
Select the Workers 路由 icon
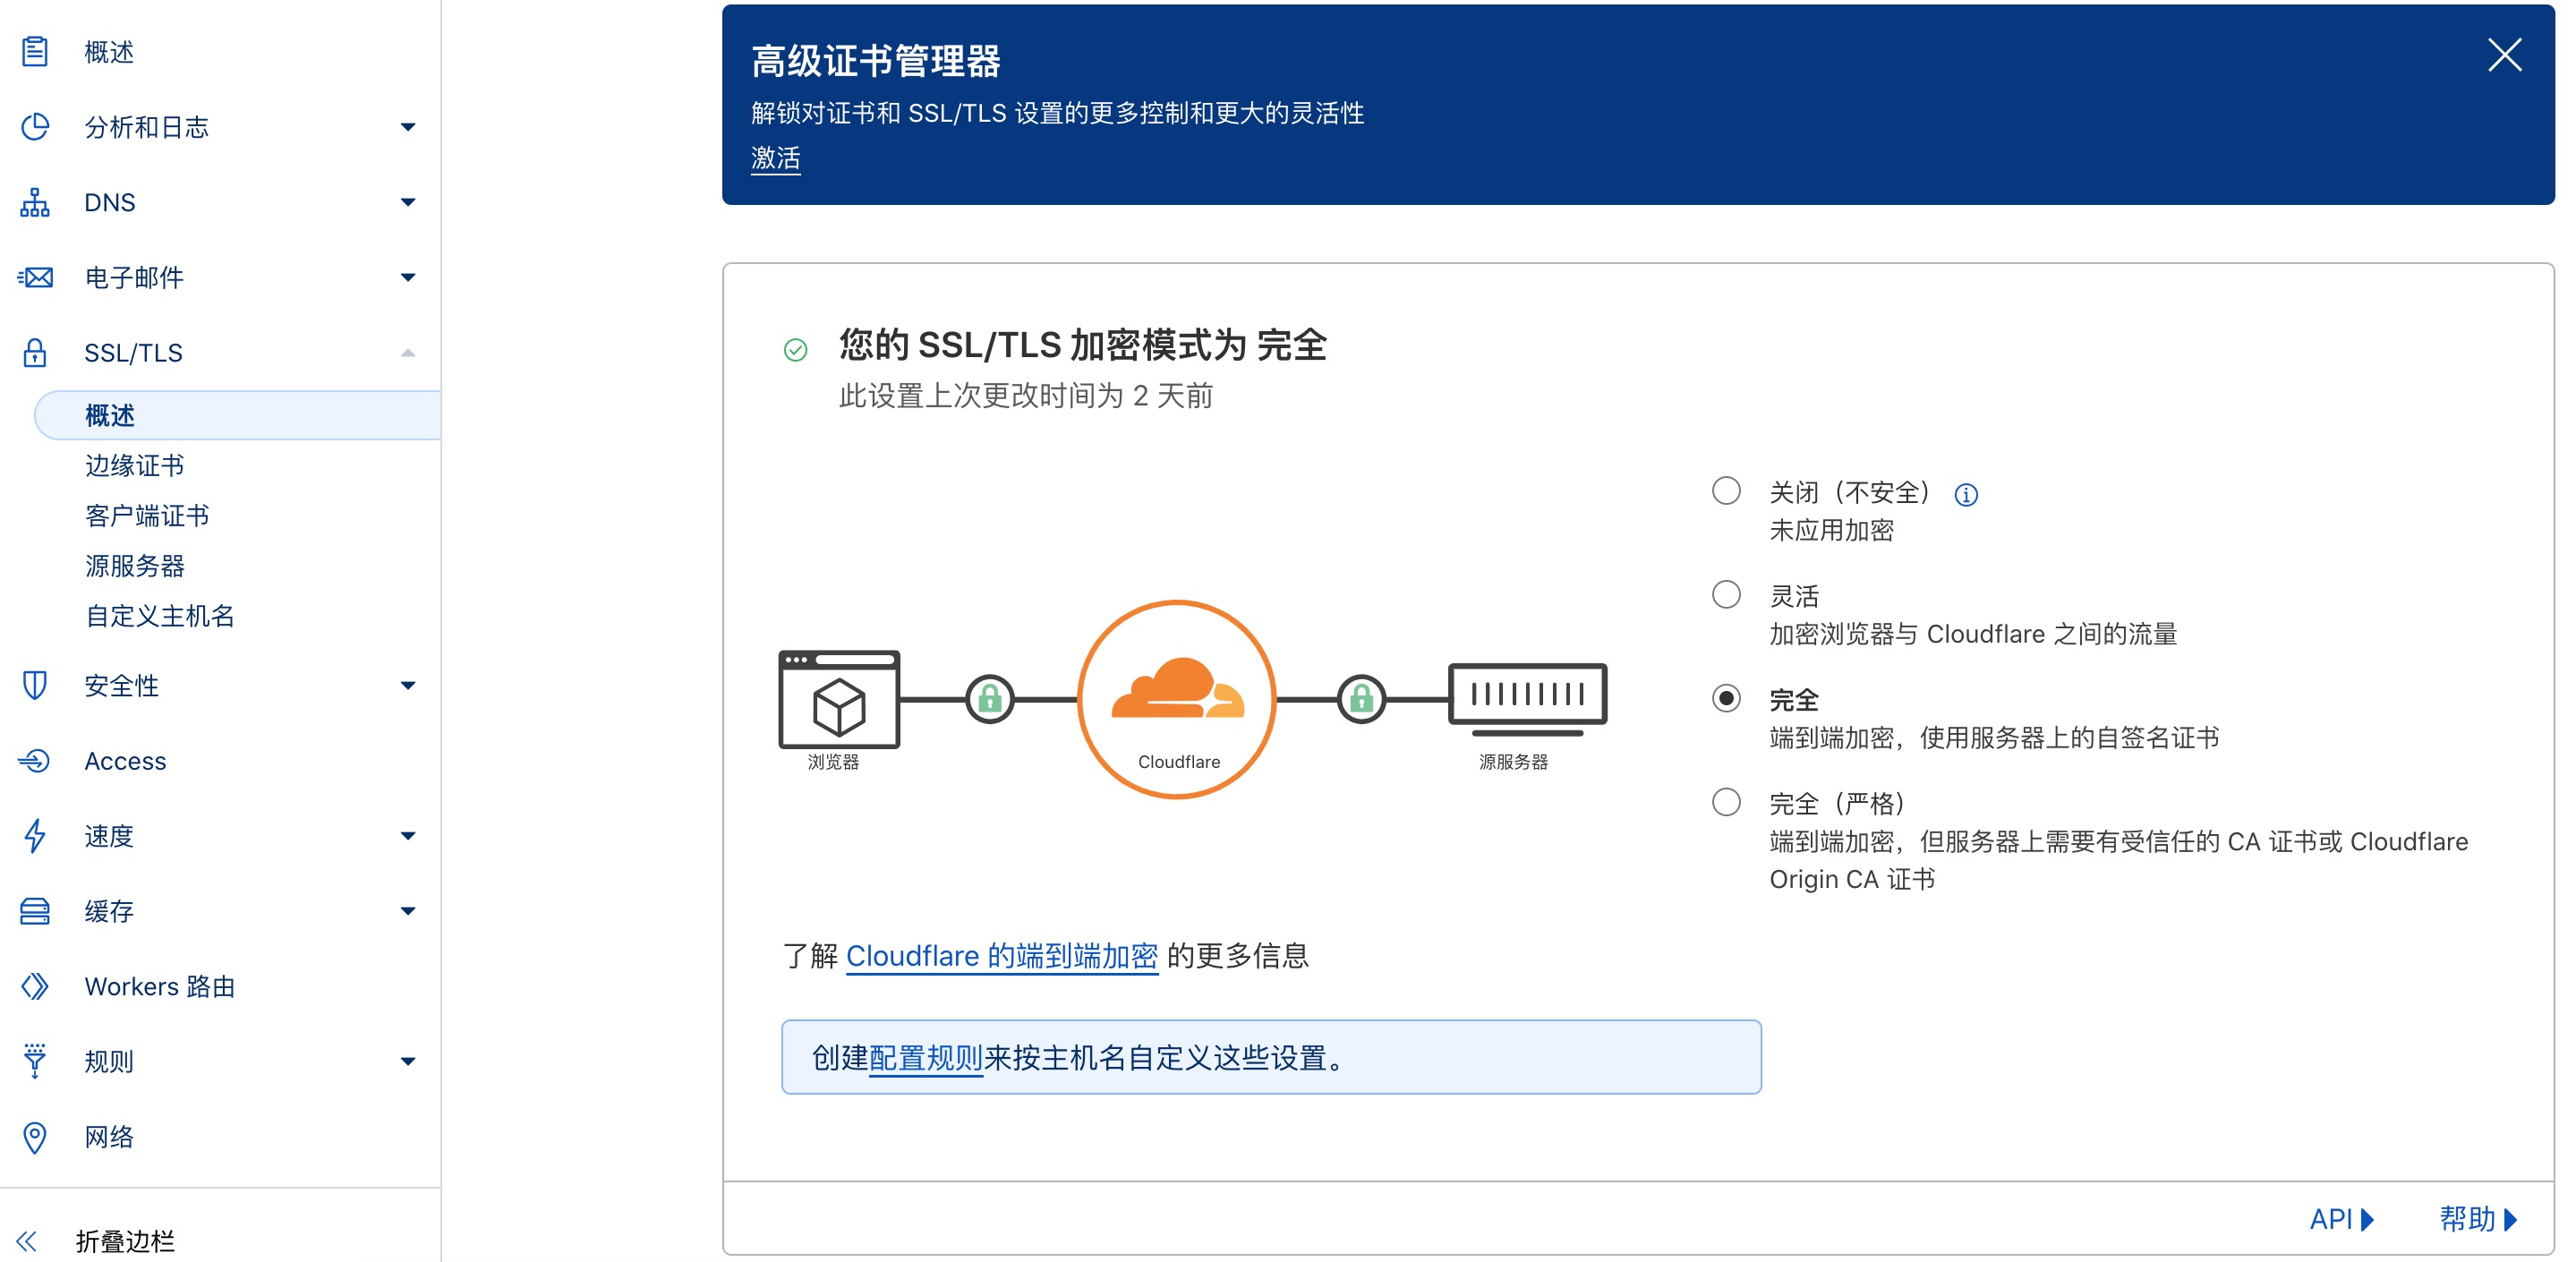[x=35, y=986]
